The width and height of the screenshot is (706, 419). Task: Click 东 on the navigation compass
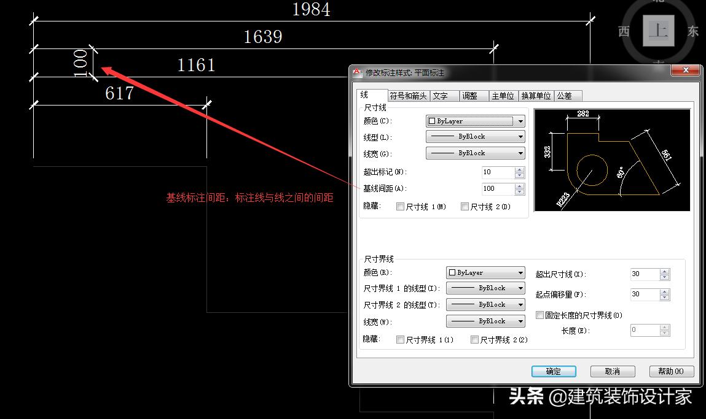click(692, 32)
